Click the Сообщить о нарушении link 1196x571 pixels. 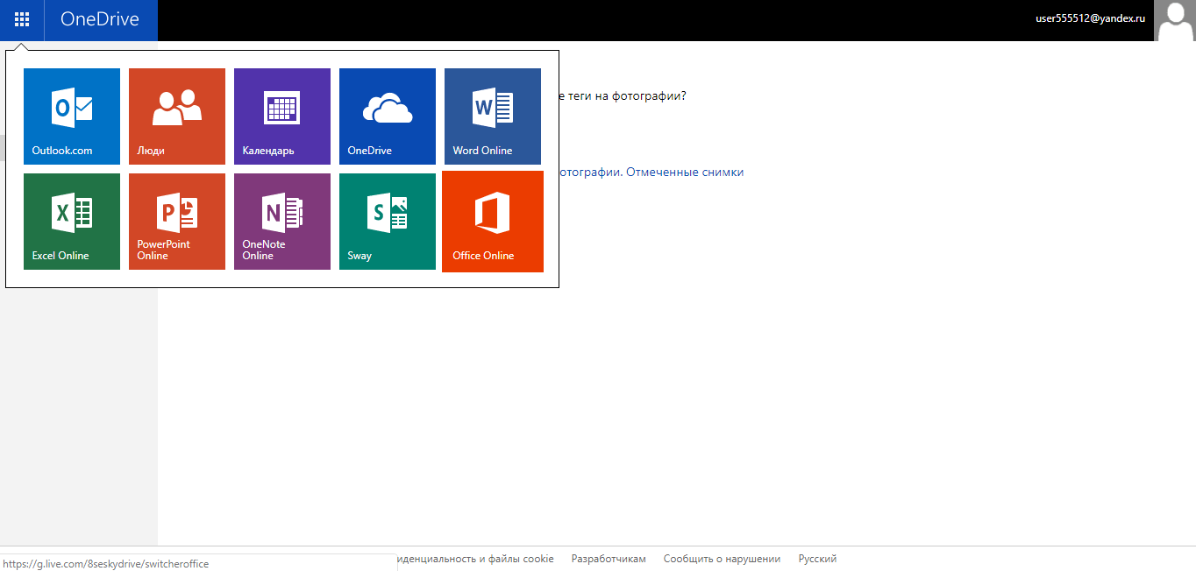click(722, 559)
